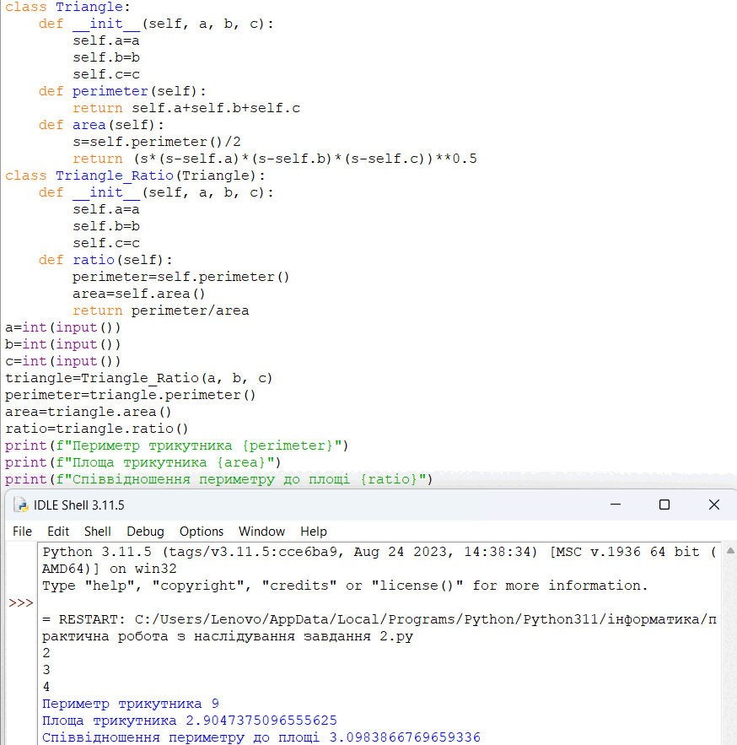Click the 'def ratio(self):' line
737x745 pixels.
(x=105, y=260)
